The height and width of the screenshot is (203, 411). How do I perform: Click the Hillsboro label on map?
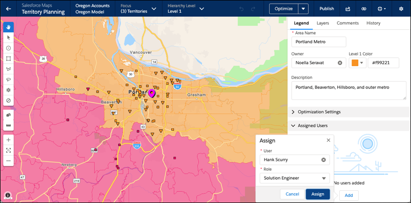(x=66, y=89)
